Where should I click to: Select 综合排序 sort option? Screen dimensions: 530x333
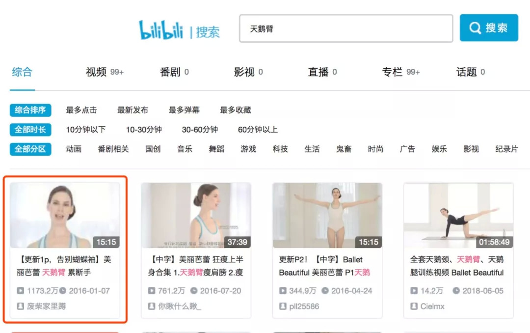coord(30,110)
